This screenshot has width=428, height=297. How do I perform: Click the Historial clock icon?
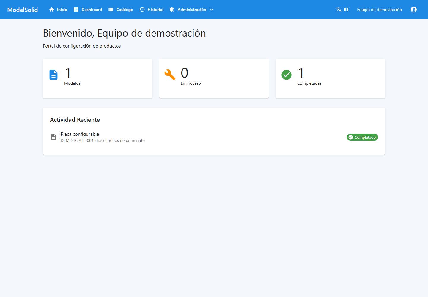point(142,10)
